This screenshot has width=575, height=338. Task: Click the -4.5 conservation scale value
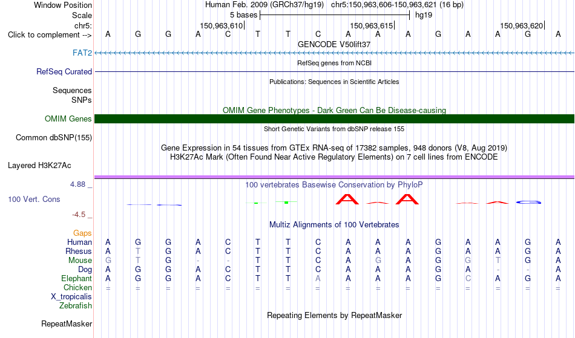pyautogui.click(x=79, y=214)
